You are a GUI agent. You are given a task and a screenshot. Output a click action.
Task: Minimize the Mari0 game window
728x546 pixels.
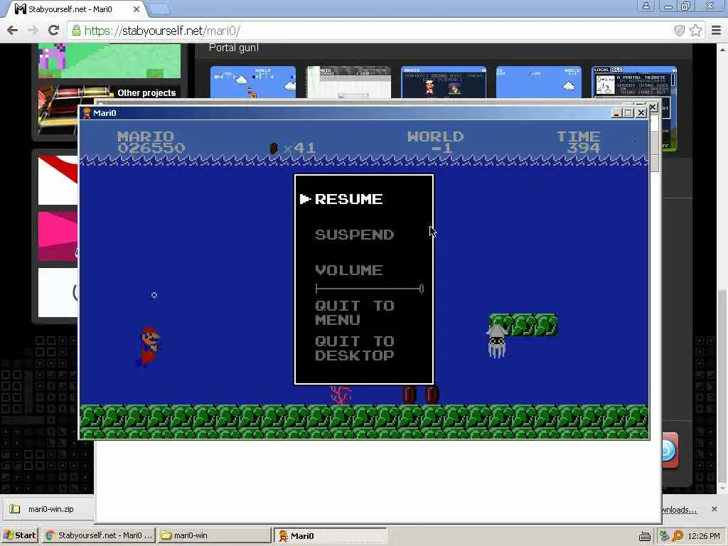click(616, 113)
